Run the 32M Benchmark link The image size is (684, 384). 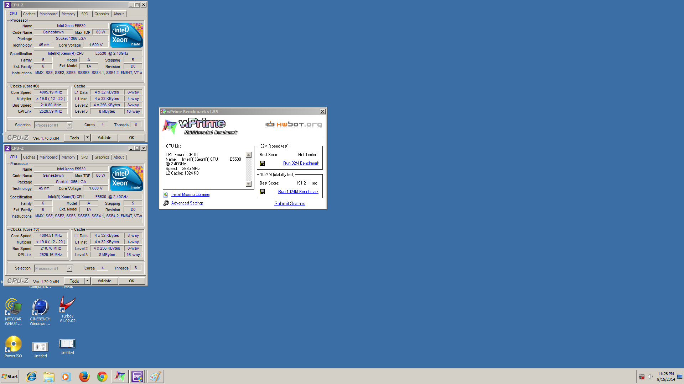pos(301,163)
